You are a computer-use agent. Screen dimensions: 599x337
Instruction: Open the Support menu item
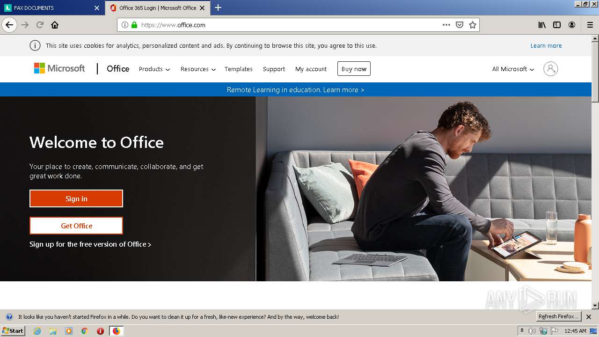(274, 69)
